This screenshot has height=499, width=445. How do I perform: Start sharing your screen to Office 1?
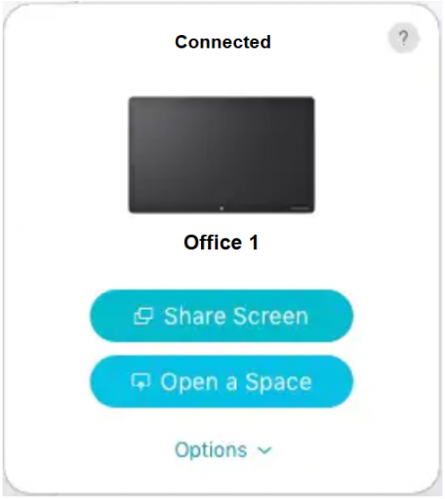coord(222,316)
